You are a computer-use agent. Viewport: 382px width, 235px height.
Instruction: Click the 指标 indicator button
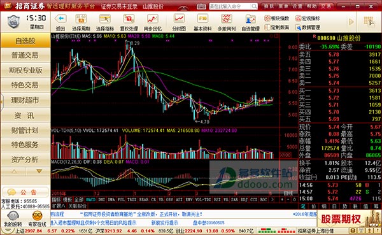pos(56,199)
